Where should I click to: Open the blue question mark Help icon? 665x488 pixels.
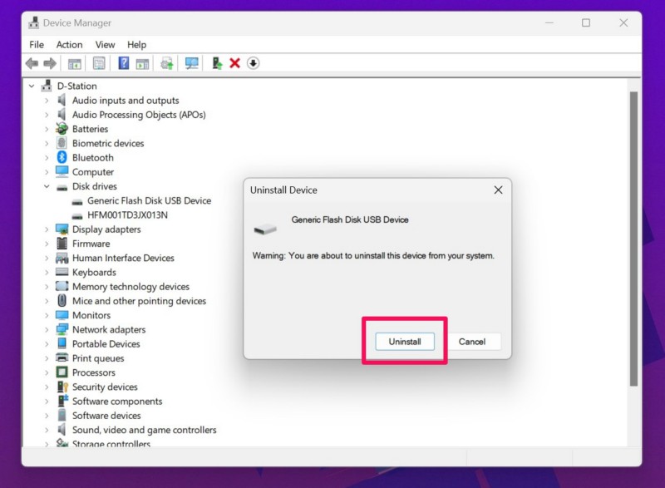tap(123, 63)
